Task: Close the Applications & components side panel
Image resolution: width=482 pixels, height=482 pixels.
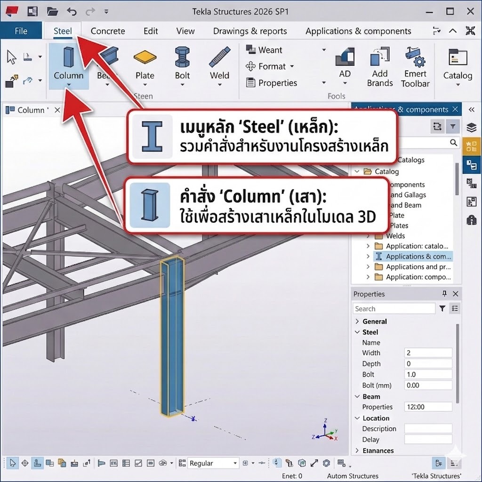Action: (x=455, y=109)
